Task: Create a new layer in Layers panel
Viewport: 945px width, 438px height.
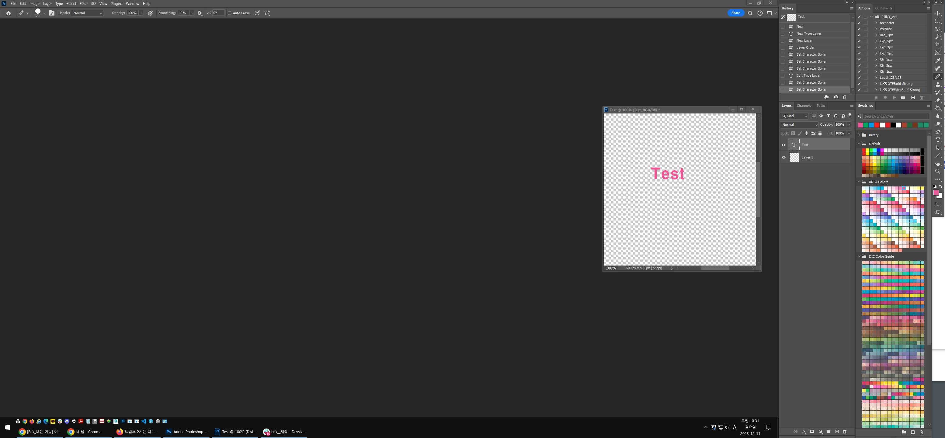Action: pyautogui.click(x=837, y=432)
